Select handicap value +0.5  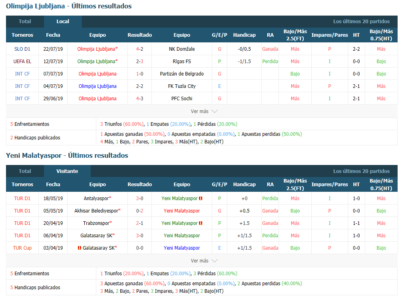pos(244,211)
